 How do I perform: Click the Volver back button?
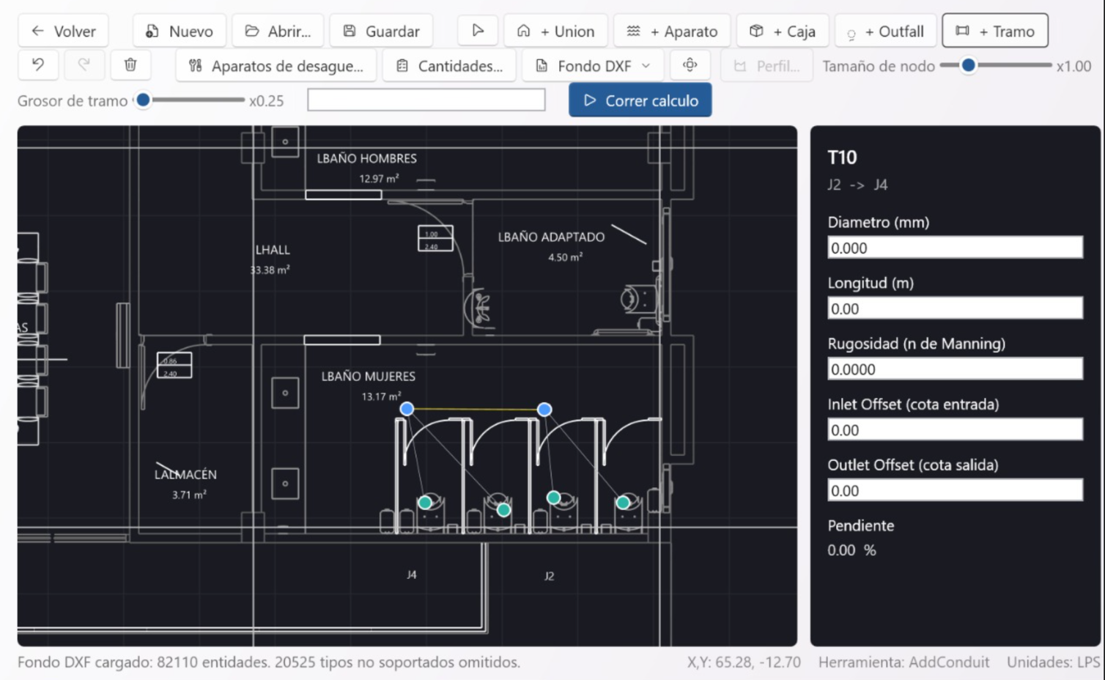click(x=63, y=31)
